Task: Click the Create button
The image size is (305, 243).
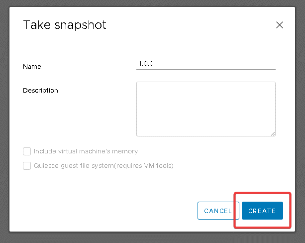Action: tap(262, 211)
